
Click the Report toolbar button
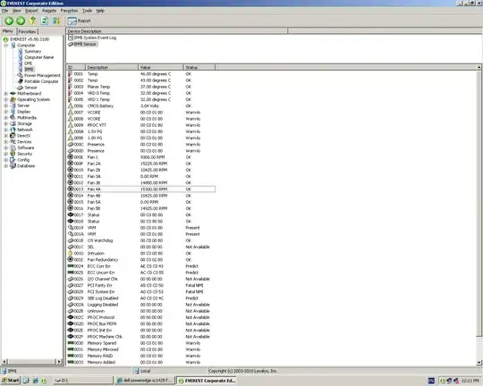pyautogui.click(x=80, y=21)
